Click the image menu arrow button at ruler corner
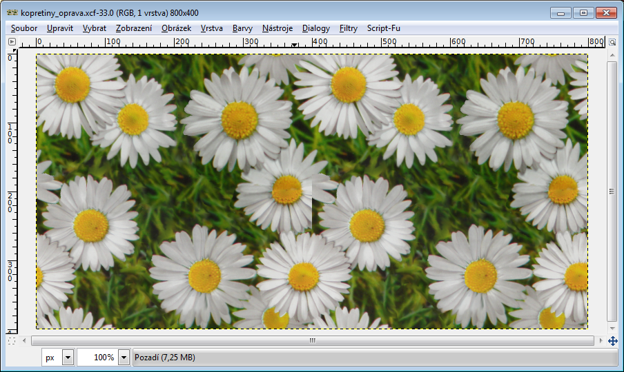 (x=12, y=41)
